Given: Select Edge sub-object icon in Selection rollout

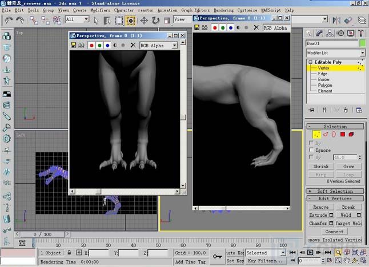Looking at the screenshot, I should [326, 135].
